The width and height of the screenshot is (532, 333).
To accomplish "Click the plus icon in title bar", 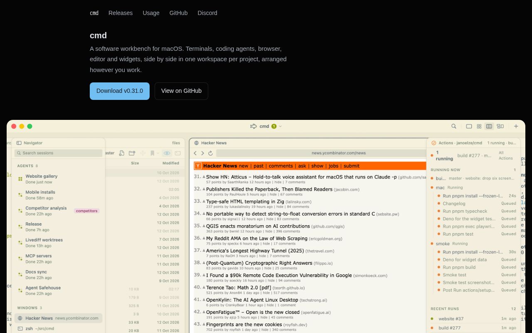I will click(516, 126).
